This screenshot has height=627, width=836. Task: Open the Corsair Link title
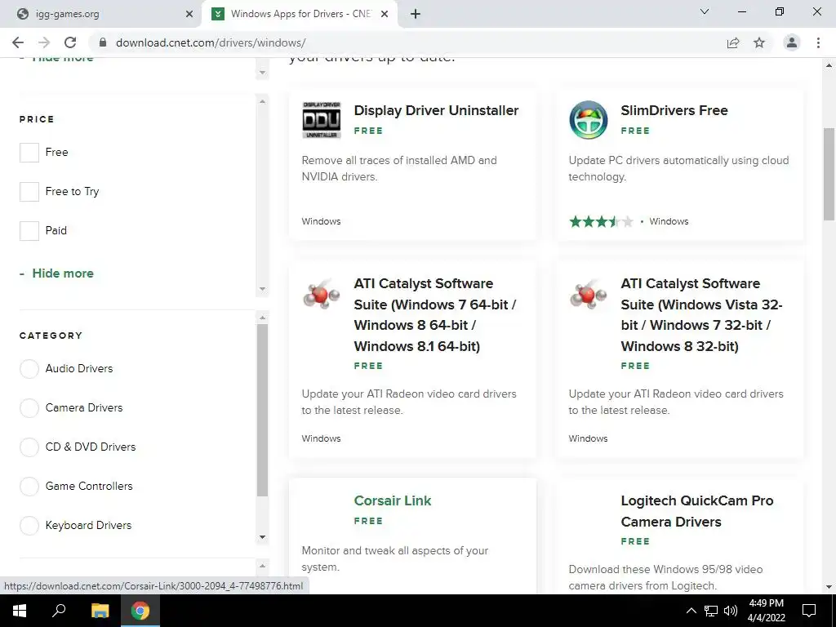click(x=393, y=500)
